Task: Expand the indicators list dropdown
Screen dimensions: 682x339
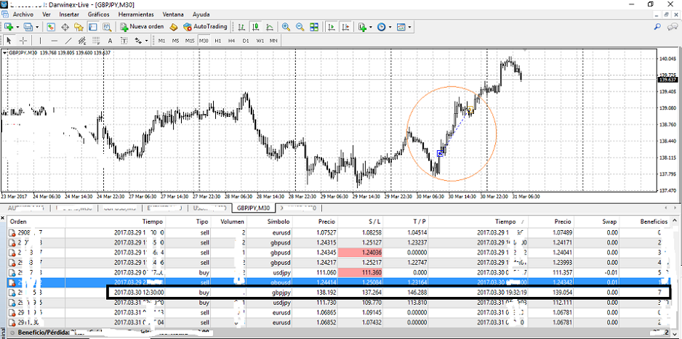Action: point(371,27)
